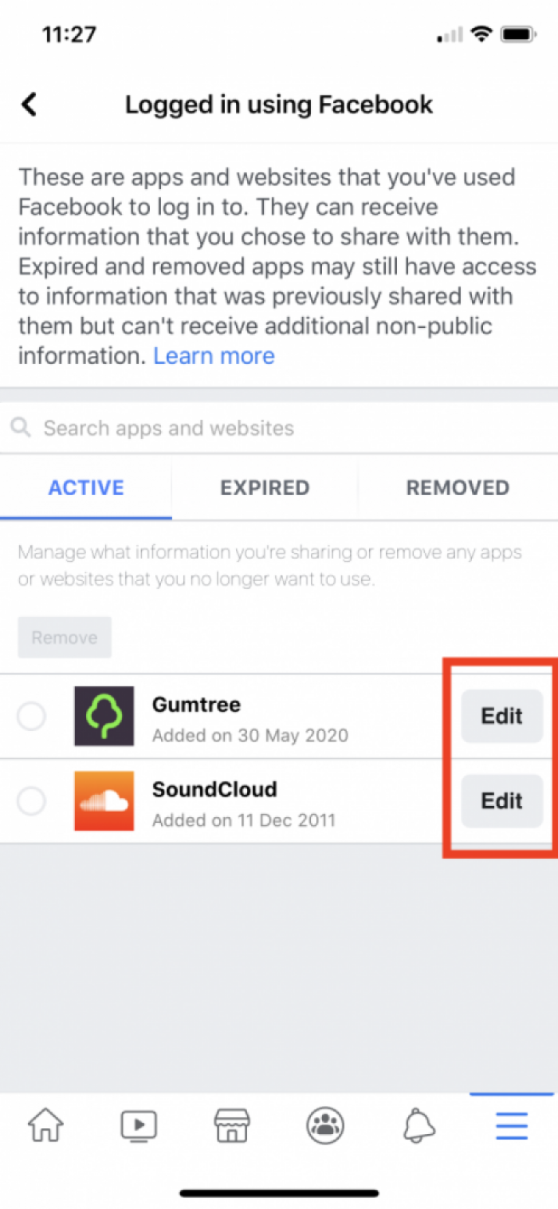558x1209 pixels.
Task: Select the Gumtree selection circle
Action: tap(31, 716)
